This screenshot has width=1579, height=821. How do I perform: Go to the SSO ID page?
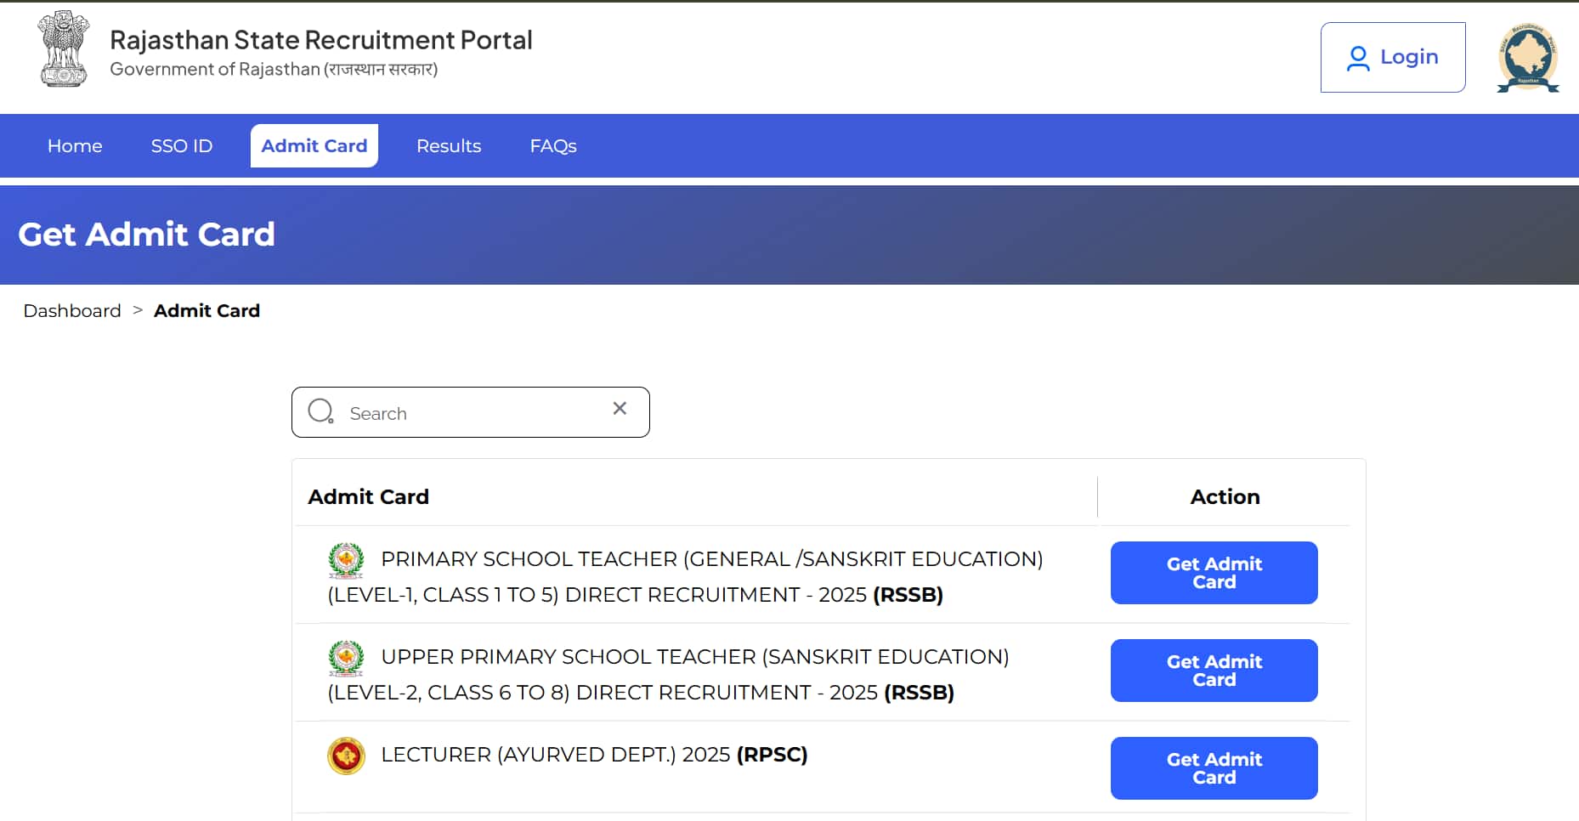click(x=182, y=146)
